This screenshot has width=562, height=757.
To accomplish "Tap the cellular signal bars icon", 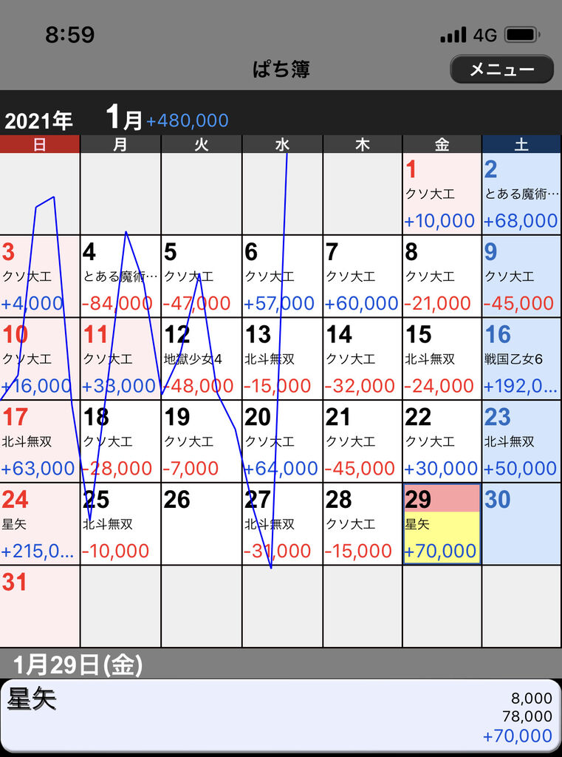I will tap(453, 35).
